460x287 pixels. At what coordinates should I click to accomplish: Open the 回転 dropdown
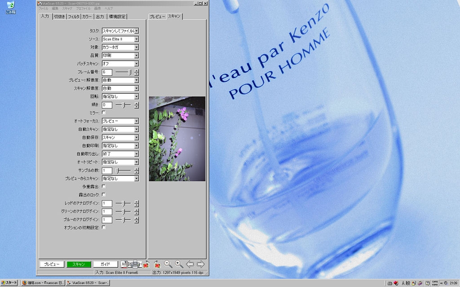click(x=120, y=96)
